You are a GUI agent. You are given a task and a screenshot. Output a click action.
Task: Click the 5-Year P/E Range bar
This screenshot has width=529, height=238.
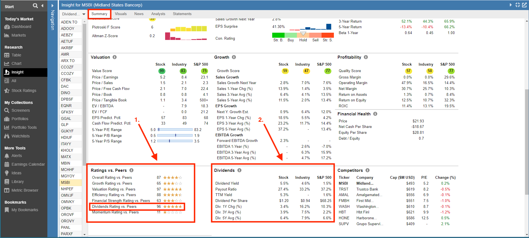(x=175, y=130)
